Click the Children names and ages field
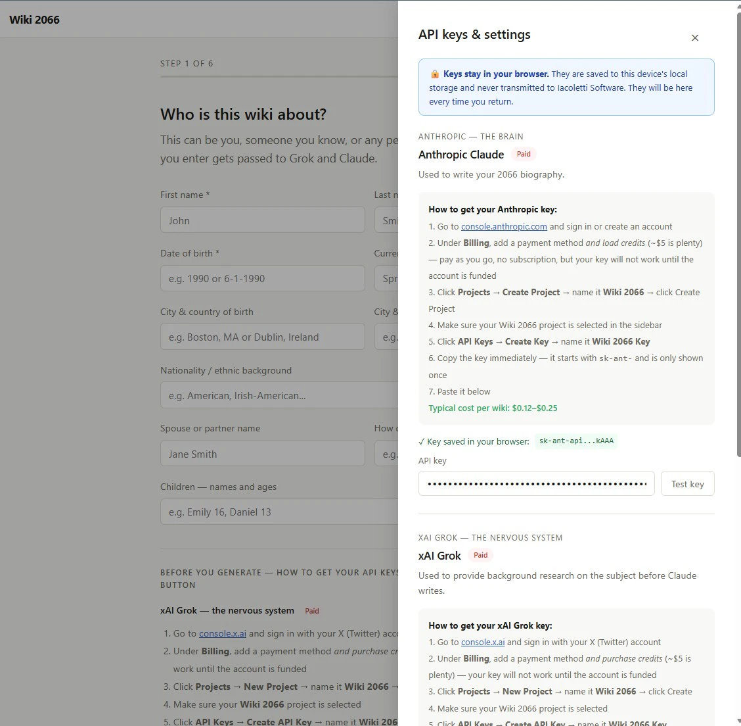Viewport: 741px width, 726px height. [x=279, y=512]
